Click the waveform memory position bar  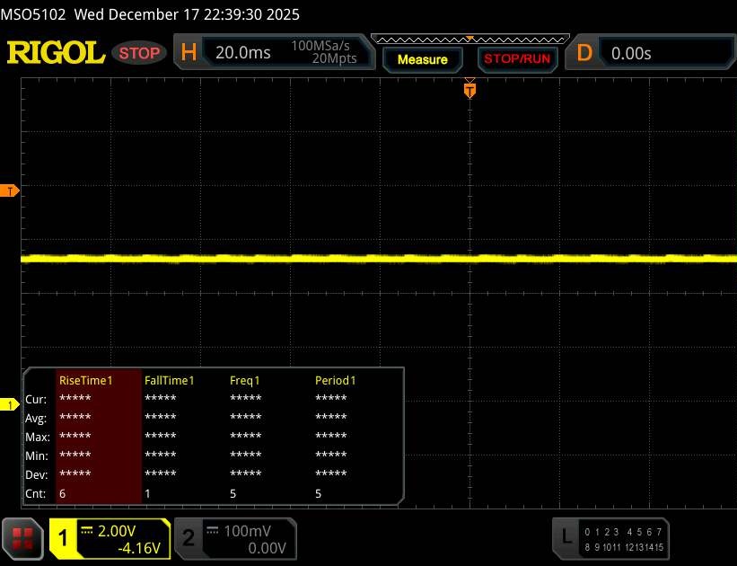469,40
